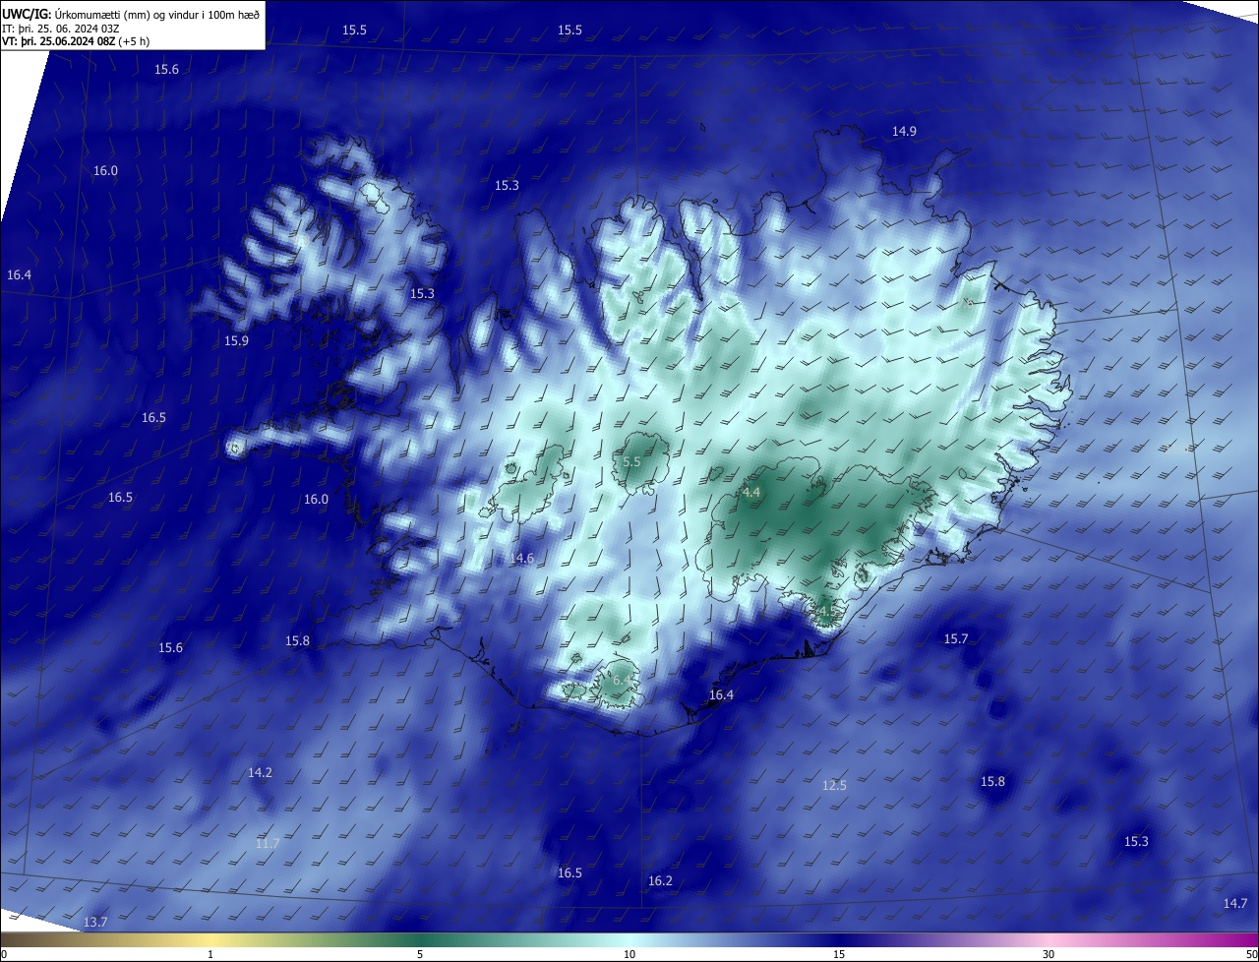Click the color scale tick label 5
Image resolution: width=1259 pixels, height=962 pixels.
(420, 954)
